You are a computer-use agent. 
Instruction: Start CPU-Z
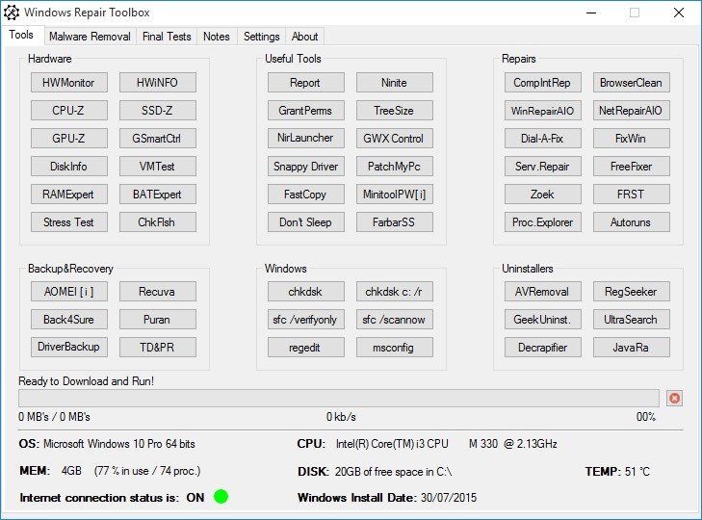click(x=69, y=110)
